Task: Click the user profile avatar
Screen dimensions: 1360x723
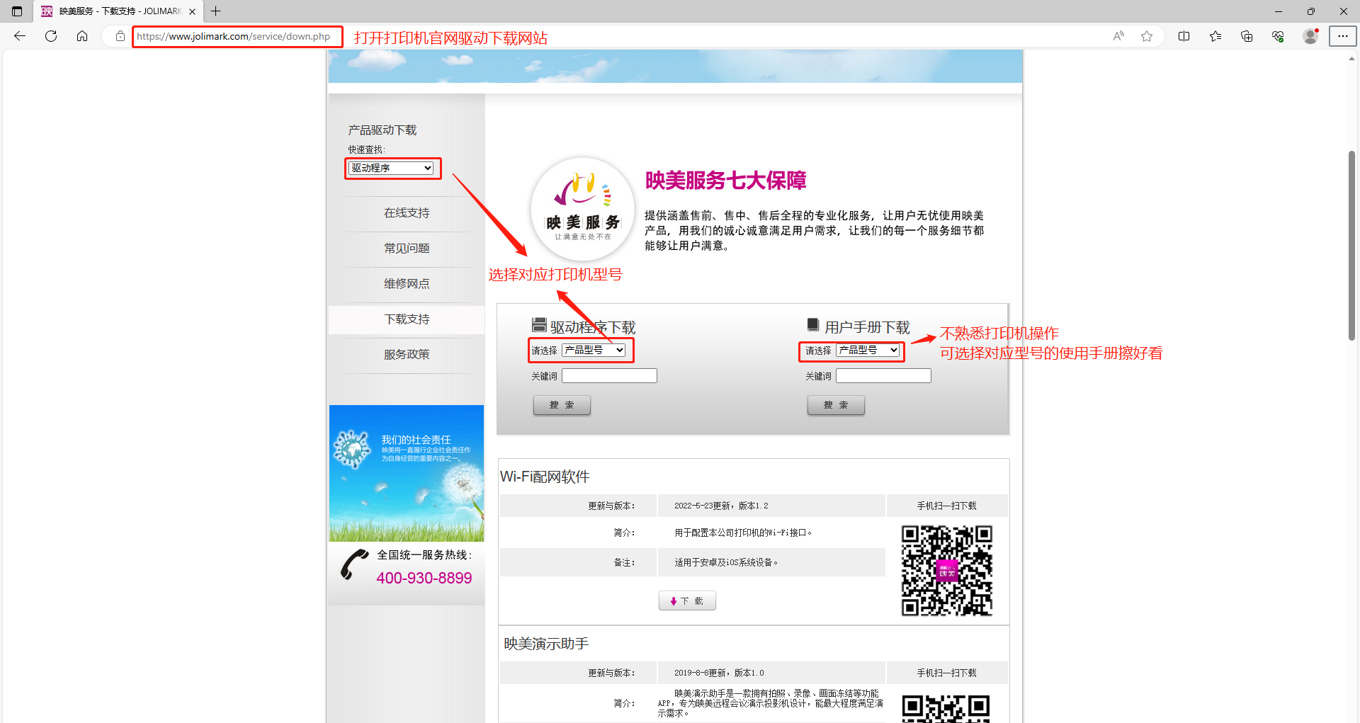Action: [1310, 36]
